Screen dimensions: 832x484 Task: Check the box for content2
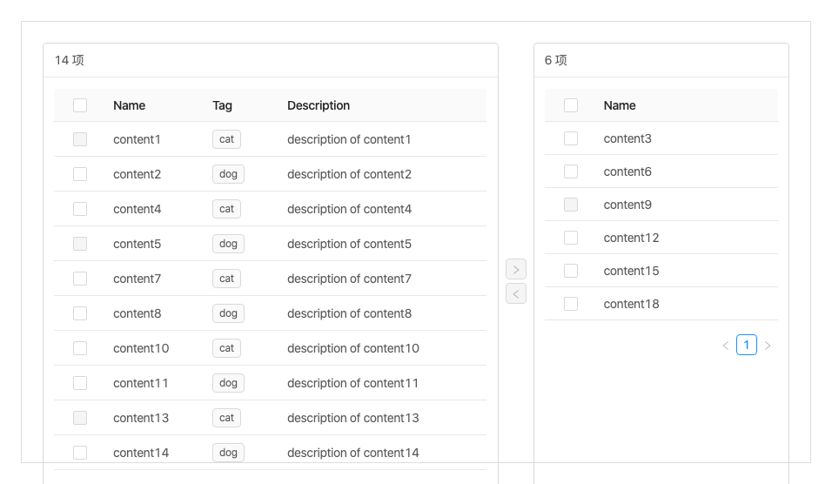[80, 174]
